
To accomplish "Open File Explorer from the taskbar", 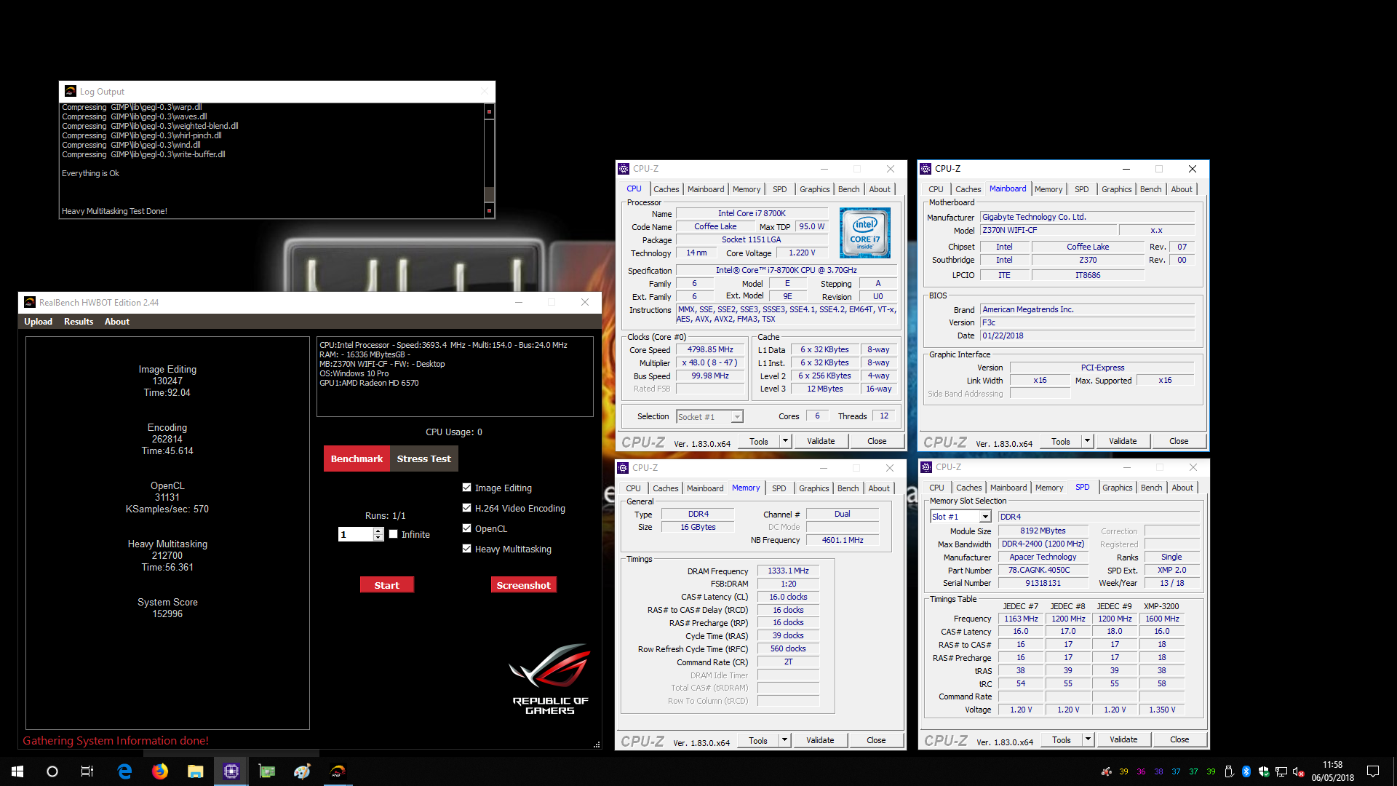I will (x=195, y=771).
